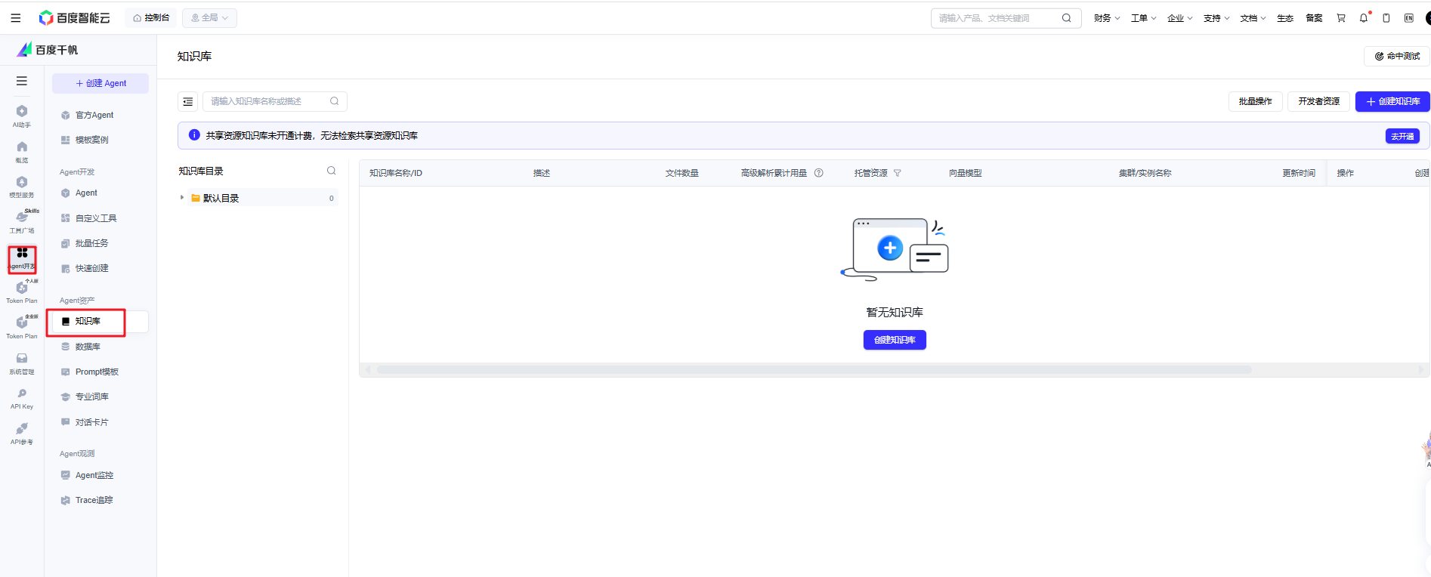The image size is (1431, 577).
Task: Collapse the sidebar with the rail hamburger icon
Action: tap(22, 81)
